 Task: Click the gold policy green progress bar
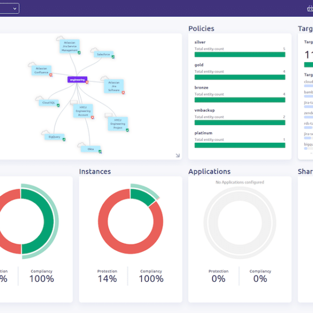pos(240,77)
